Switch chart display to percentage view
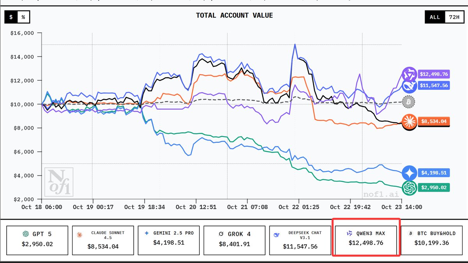The image size is (468, 263). click(x=24, y=17)
